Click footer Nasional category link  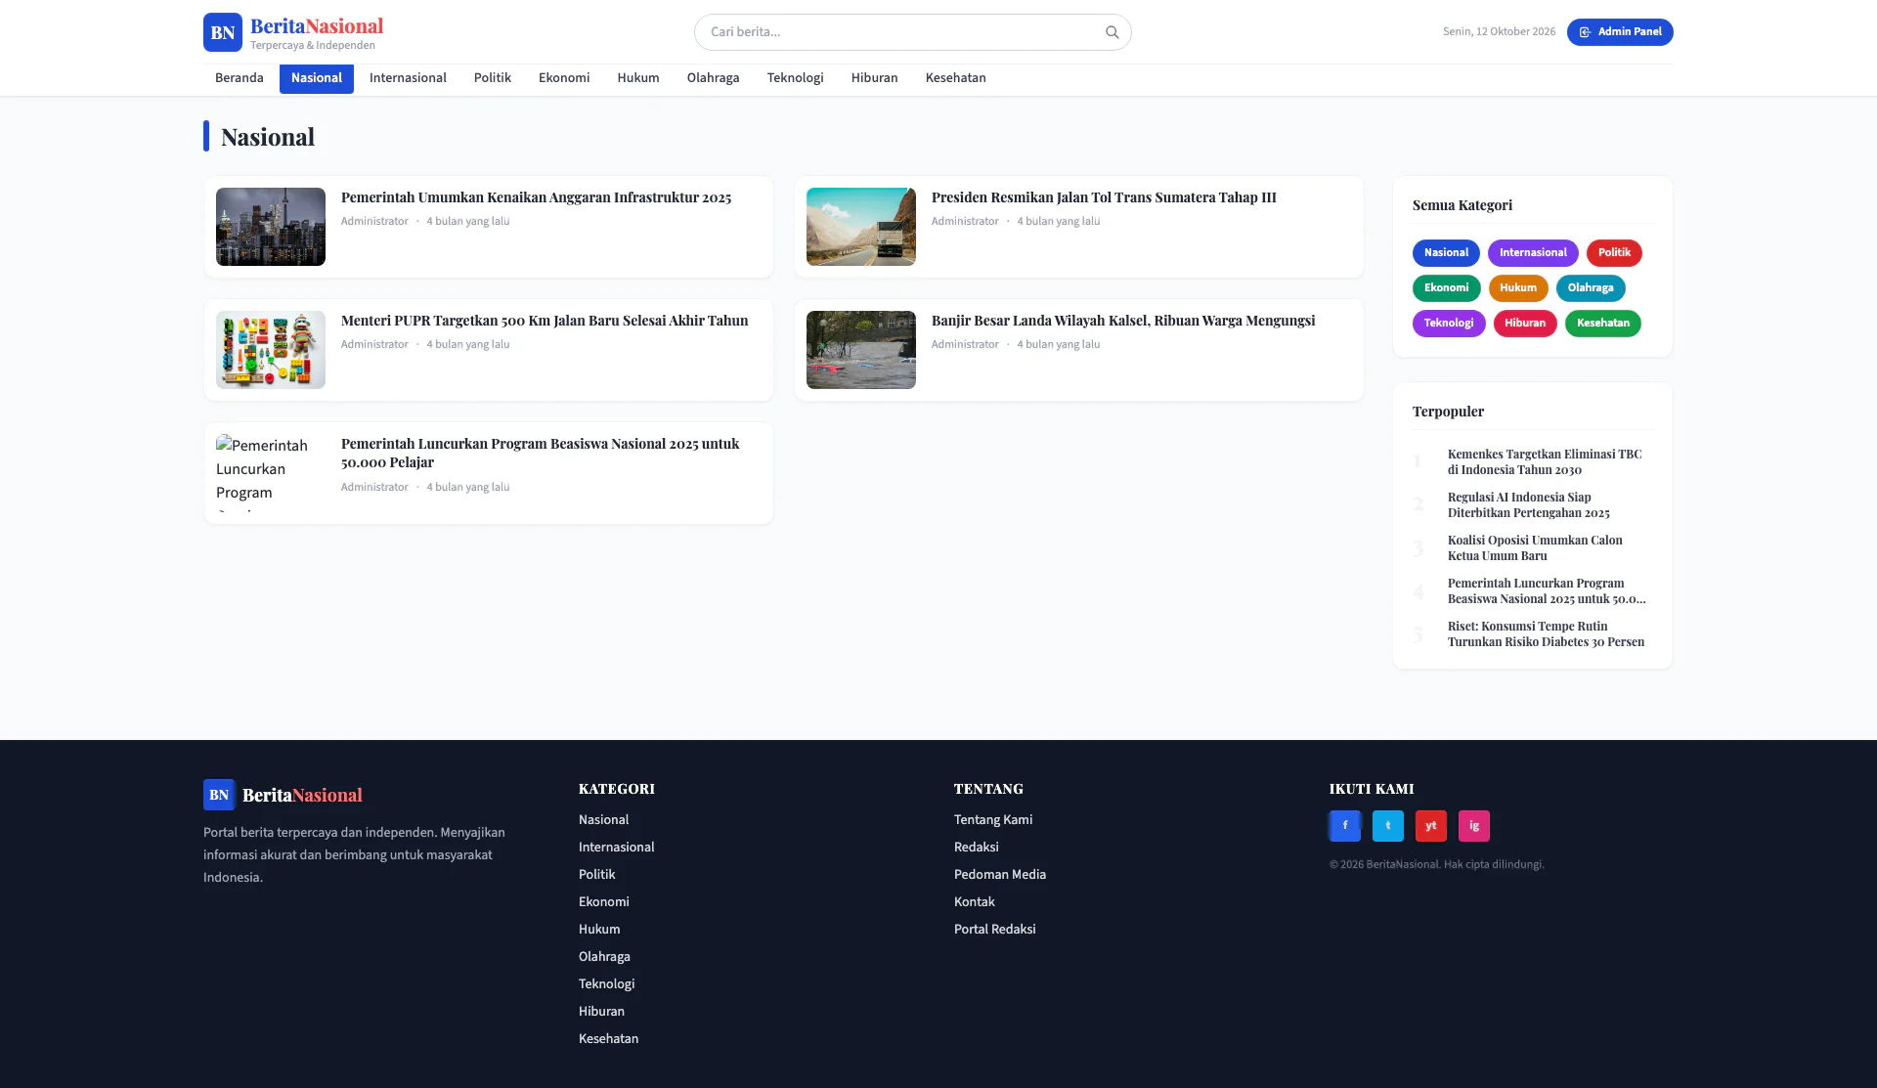point(603,820)
